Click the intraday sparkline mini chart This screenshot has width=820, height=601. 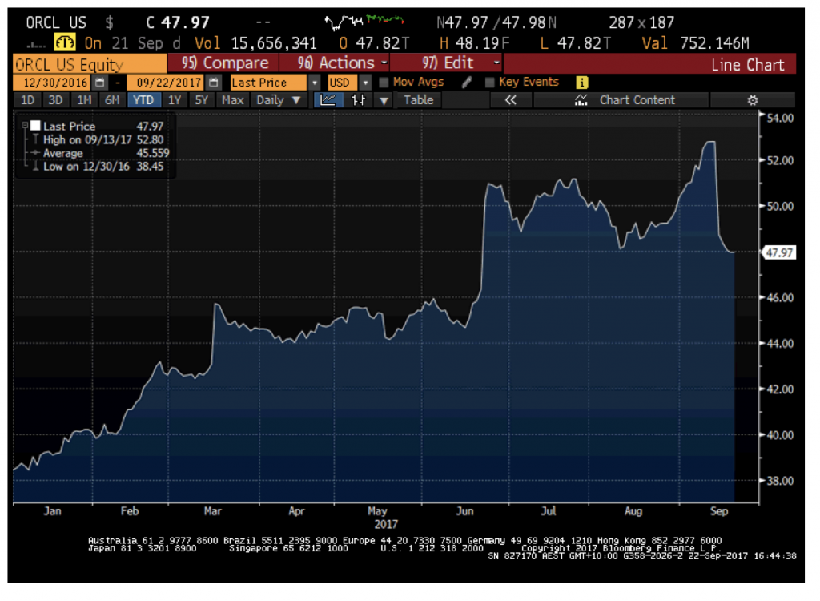[364, 22]
